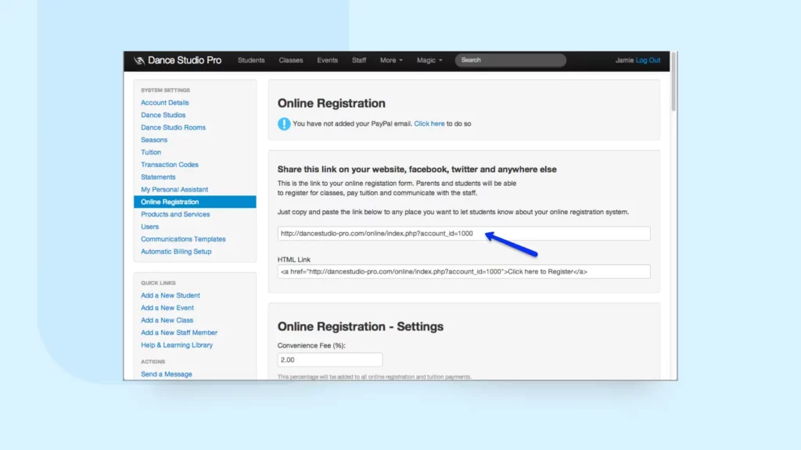801x450 pixels.
Task: Click Add a New Student quick link
Action: pyautogui.click(x=170, y=295)
